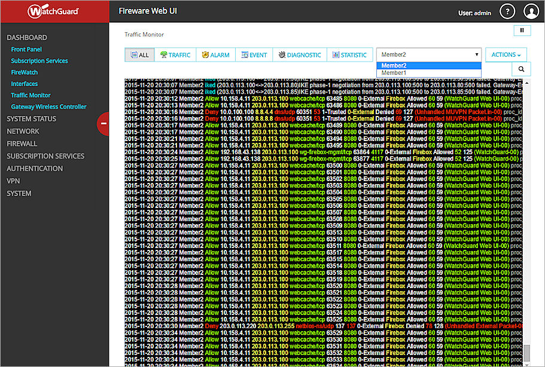
Task: Click the Allow log entry with port 63485
Action: coord(323,99)
